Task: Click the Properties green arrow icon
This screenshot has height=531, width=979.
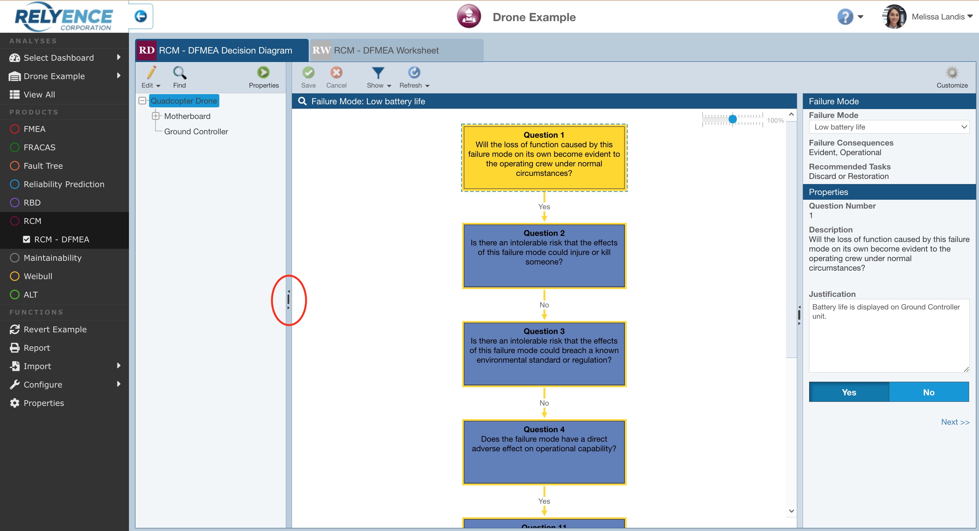Action: click(263, 73)
